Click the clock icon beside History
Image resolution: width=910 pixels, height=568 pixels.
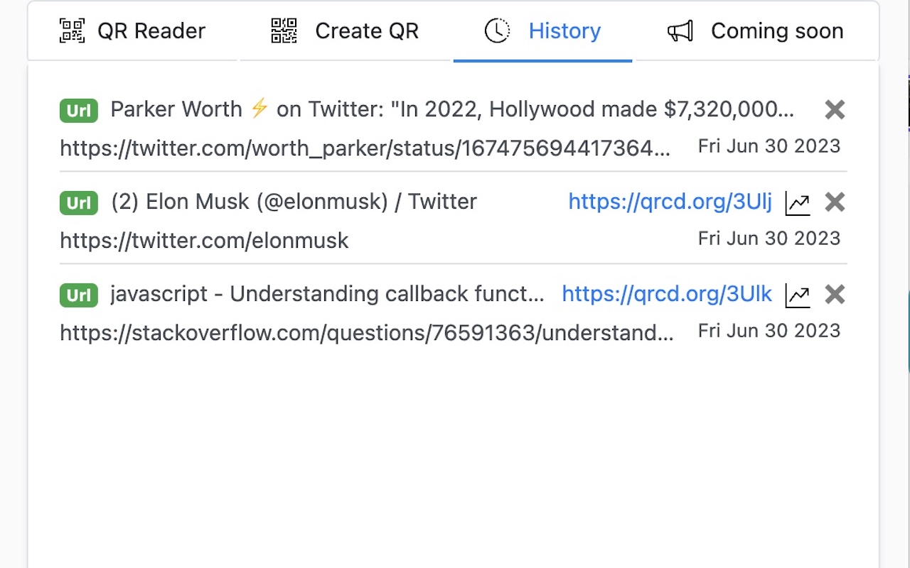[497, 31]
